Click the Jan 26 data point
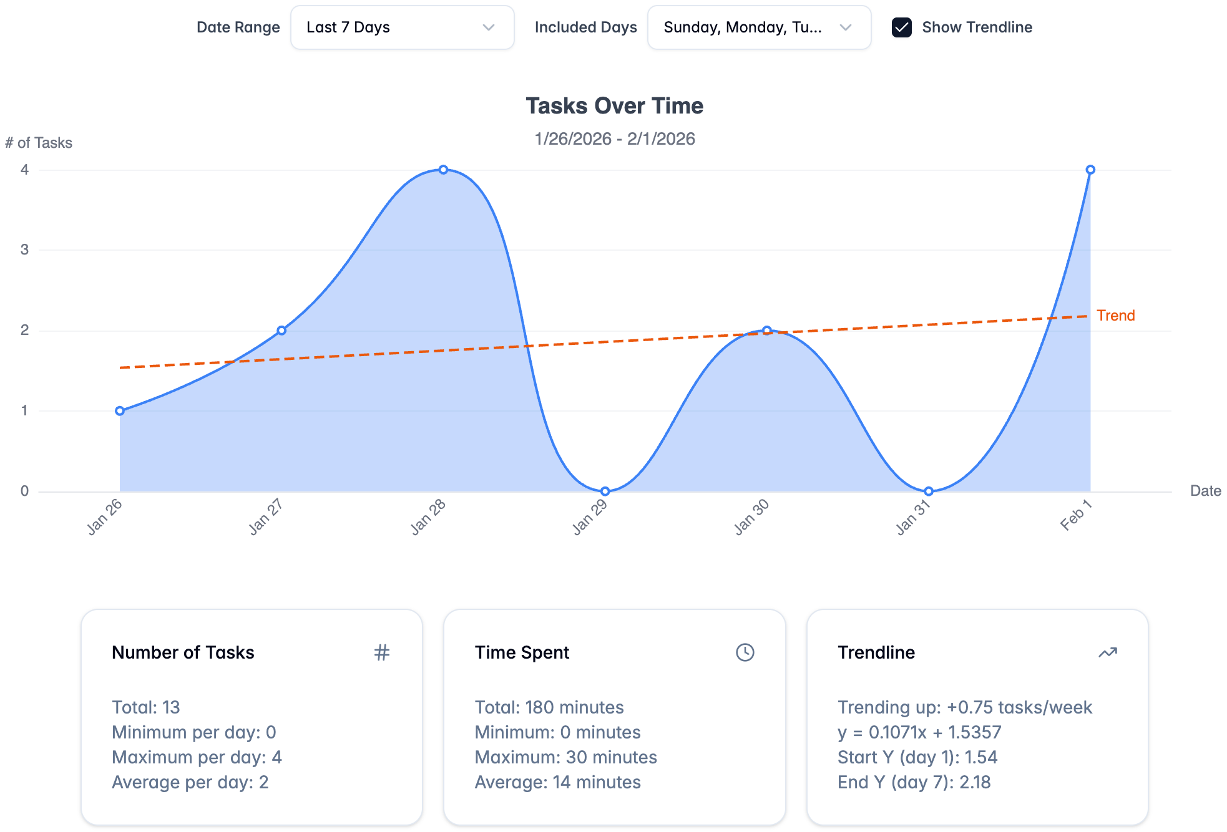The height and width of the screenshot is (832, 1227). click(119, 410)
